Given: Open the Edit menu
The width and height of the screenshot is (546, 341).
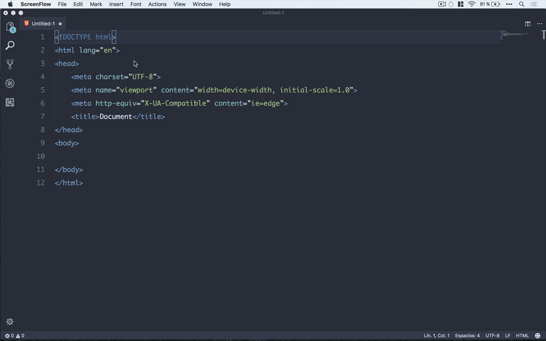Looking at the screenshot, I should (x=78, y=4).
